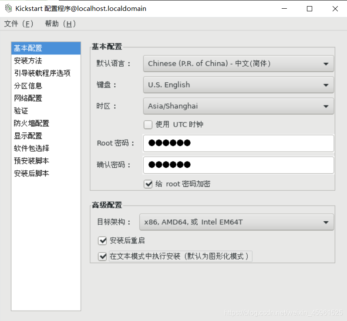Screen dimensions: 347x321
Task: Open 软件包选择 section
Action: [x=46, y=149]
